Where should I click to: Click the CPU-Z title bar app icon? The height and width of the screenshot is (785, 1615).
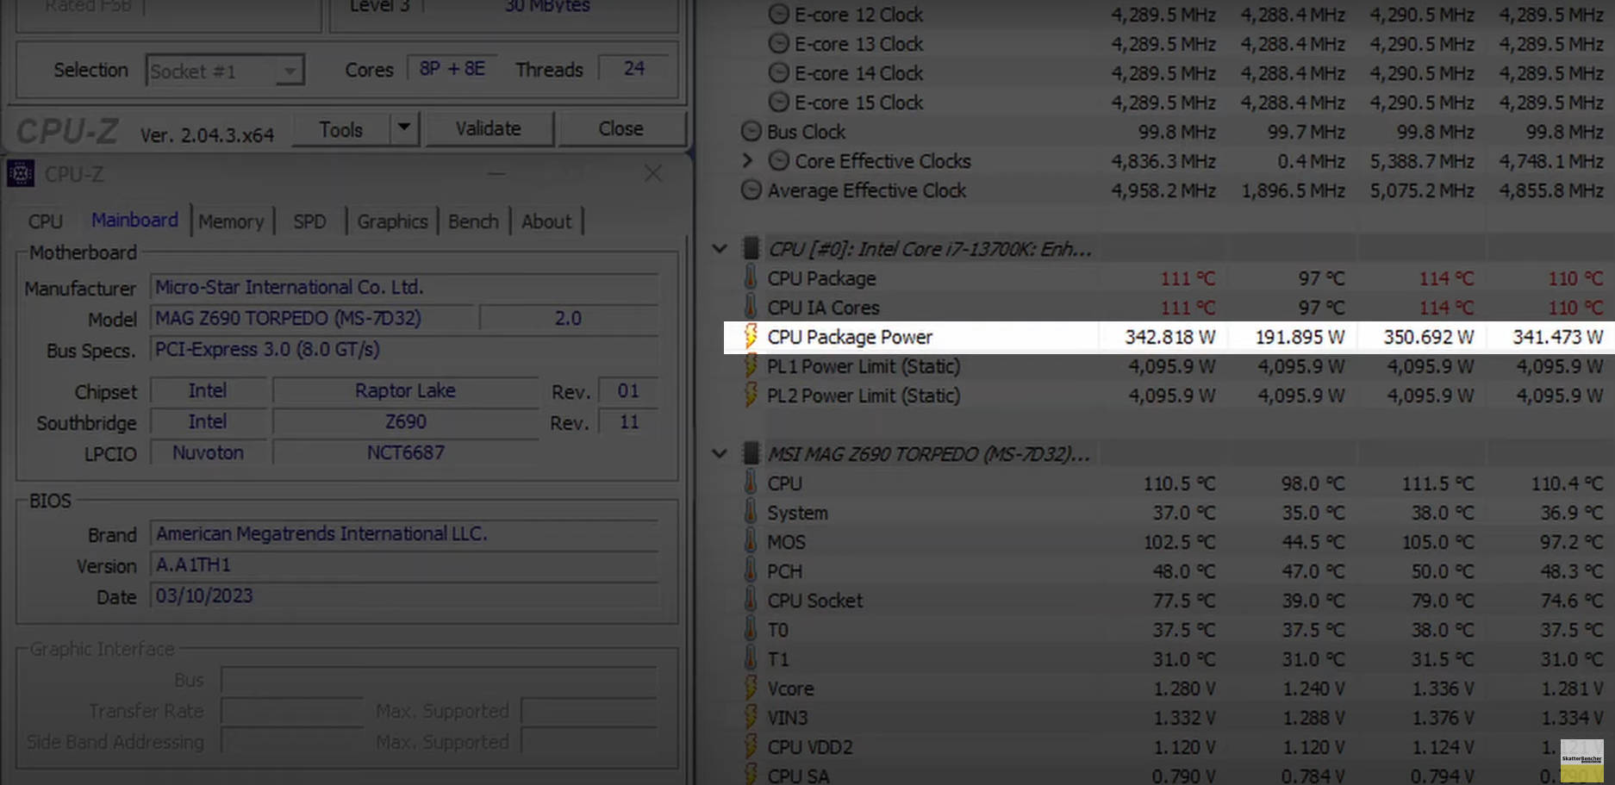(21, 174)
